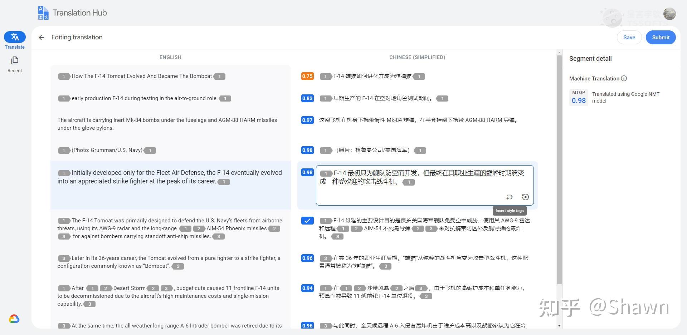Open the profile avatar at top right
687x335 pixels.
669,14
